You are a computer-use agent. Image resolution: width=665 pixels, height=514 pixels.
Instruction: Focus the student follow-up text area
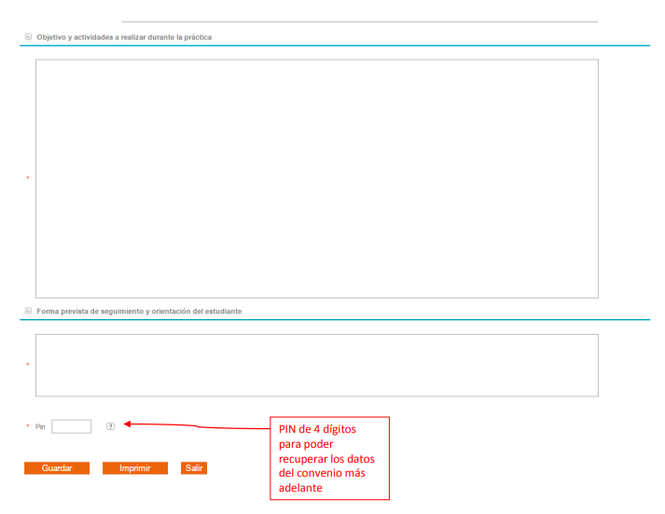coord(316,365)
